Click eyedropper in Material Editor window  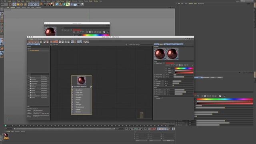click(x=108, y=32)
